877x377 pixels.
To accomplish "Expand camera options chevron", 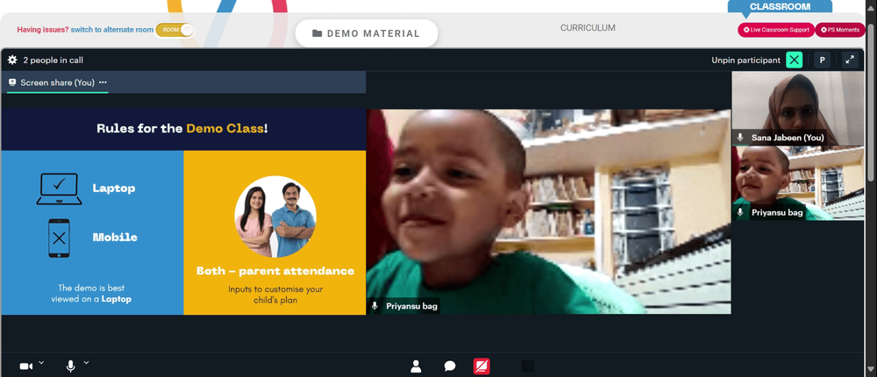I will (41, 362).
